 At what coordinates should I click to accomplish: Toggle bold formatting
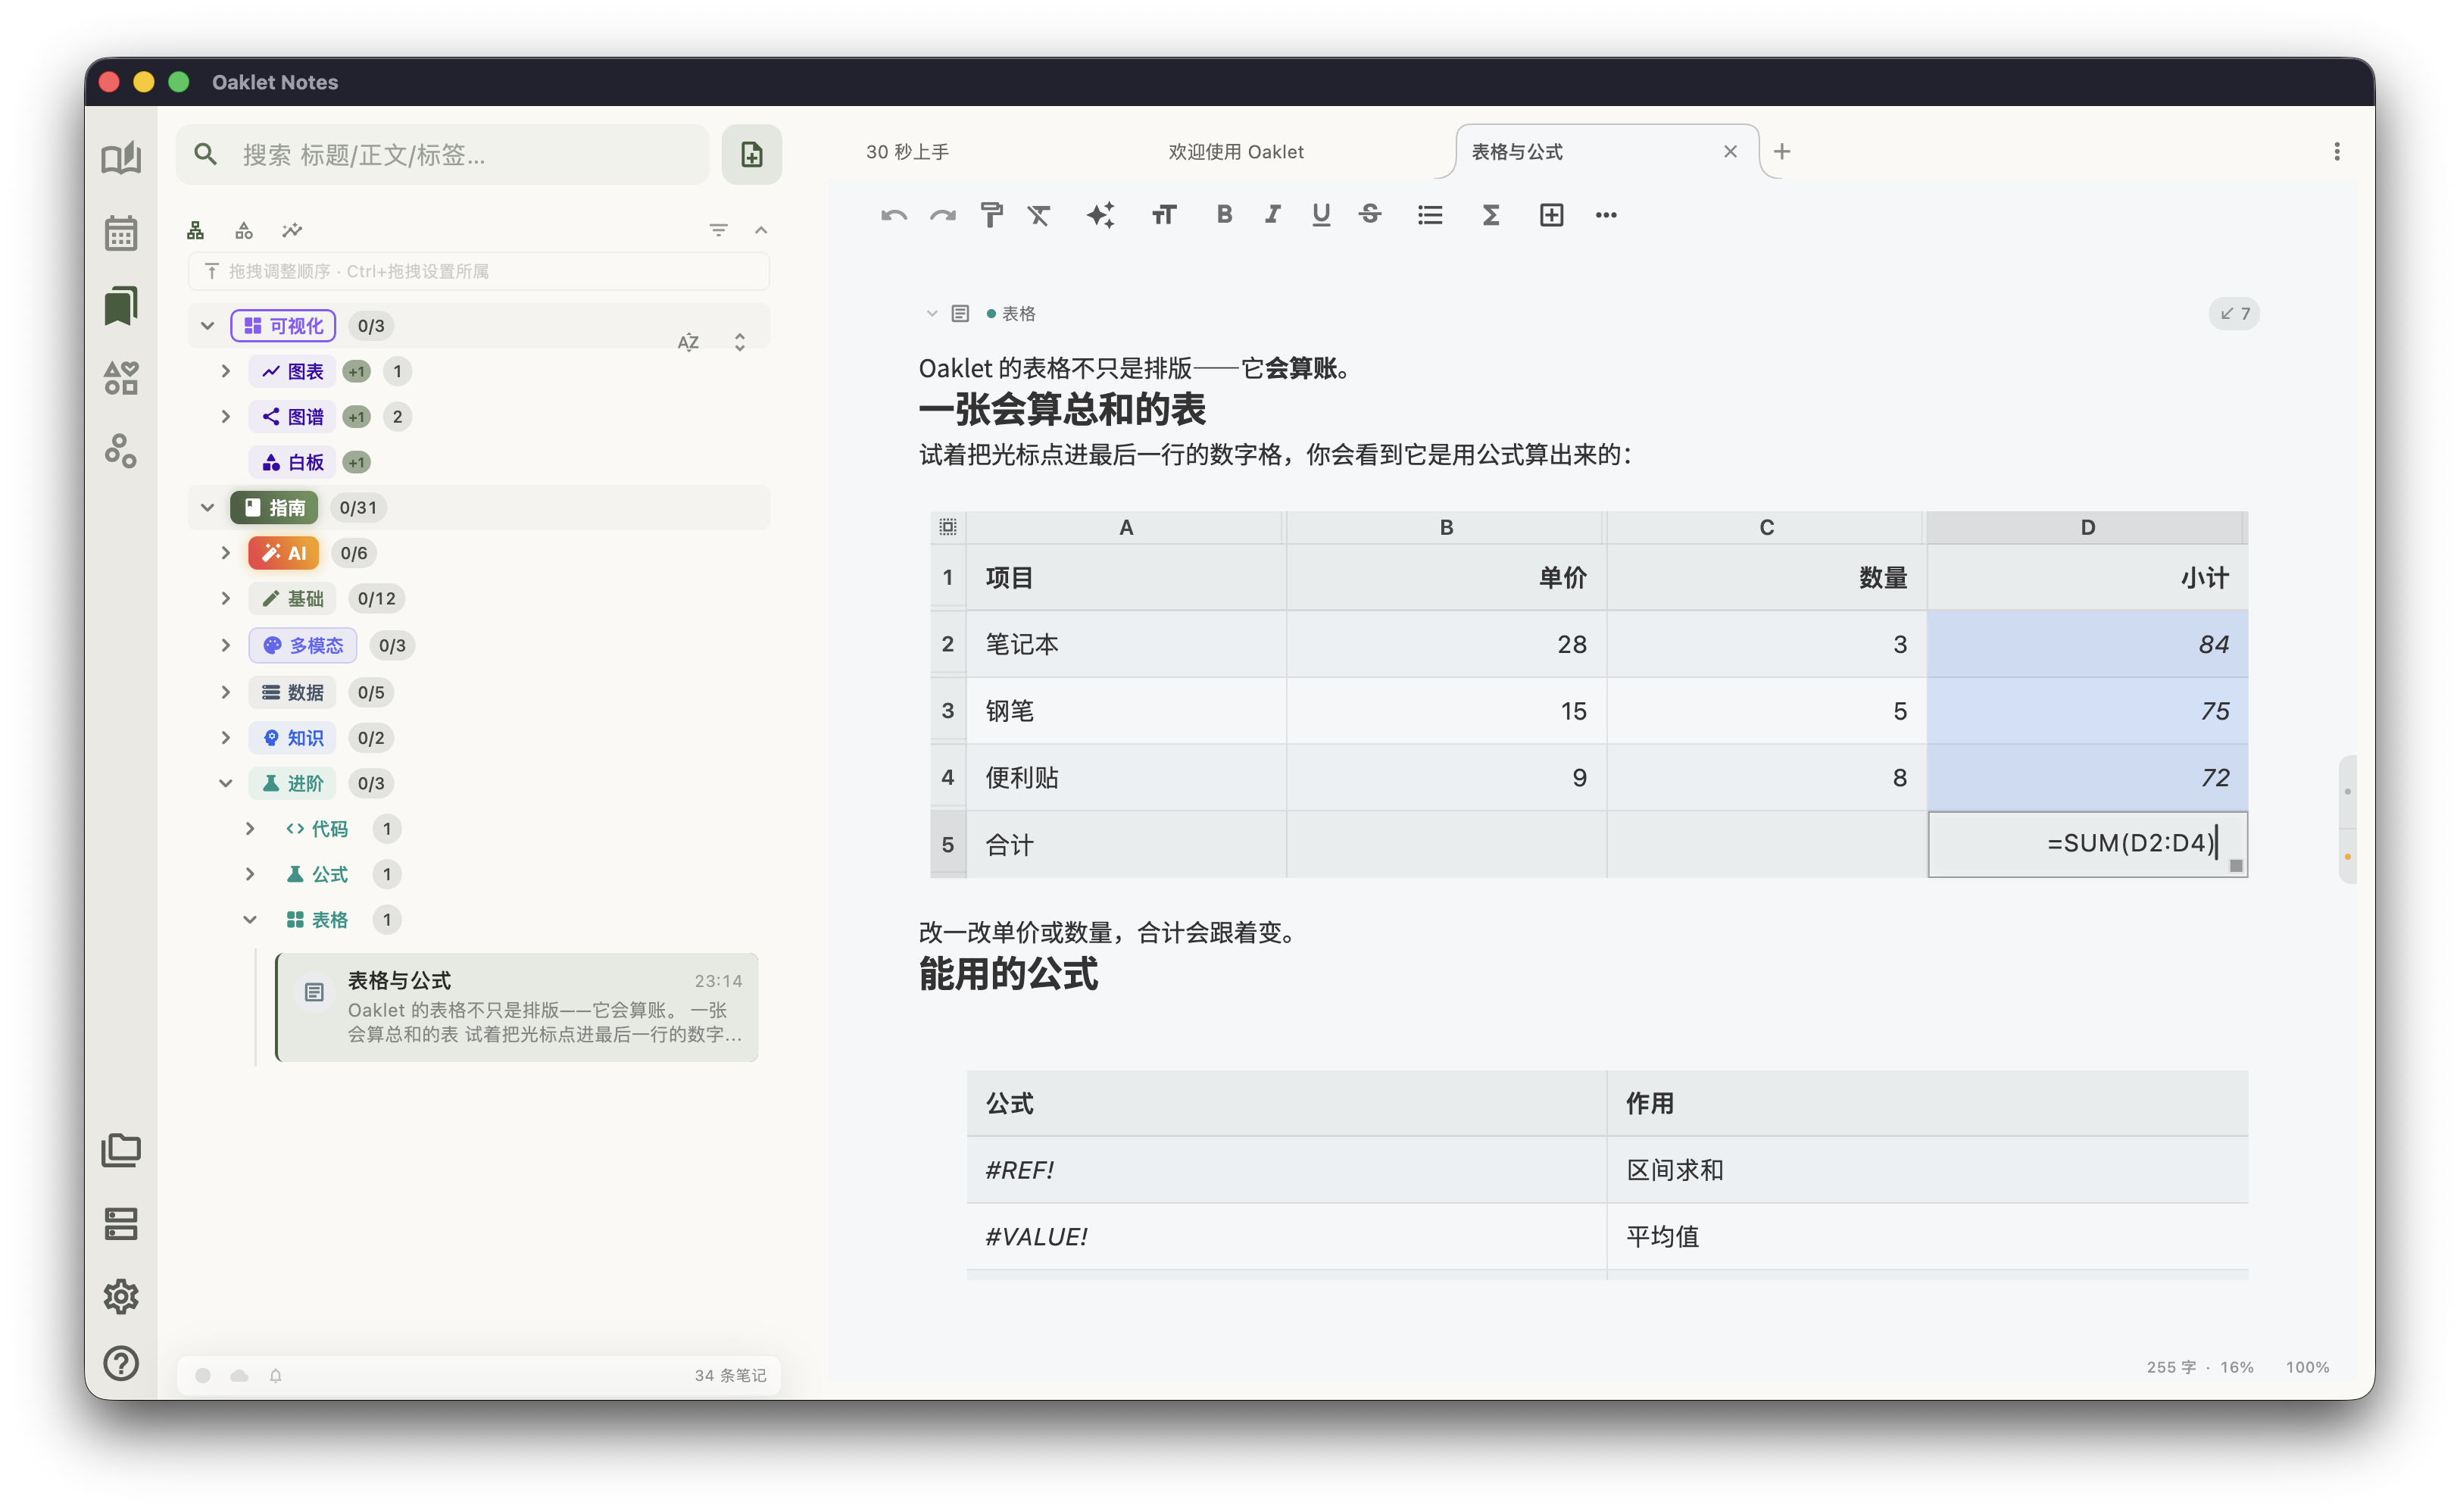pos(1223,214)
